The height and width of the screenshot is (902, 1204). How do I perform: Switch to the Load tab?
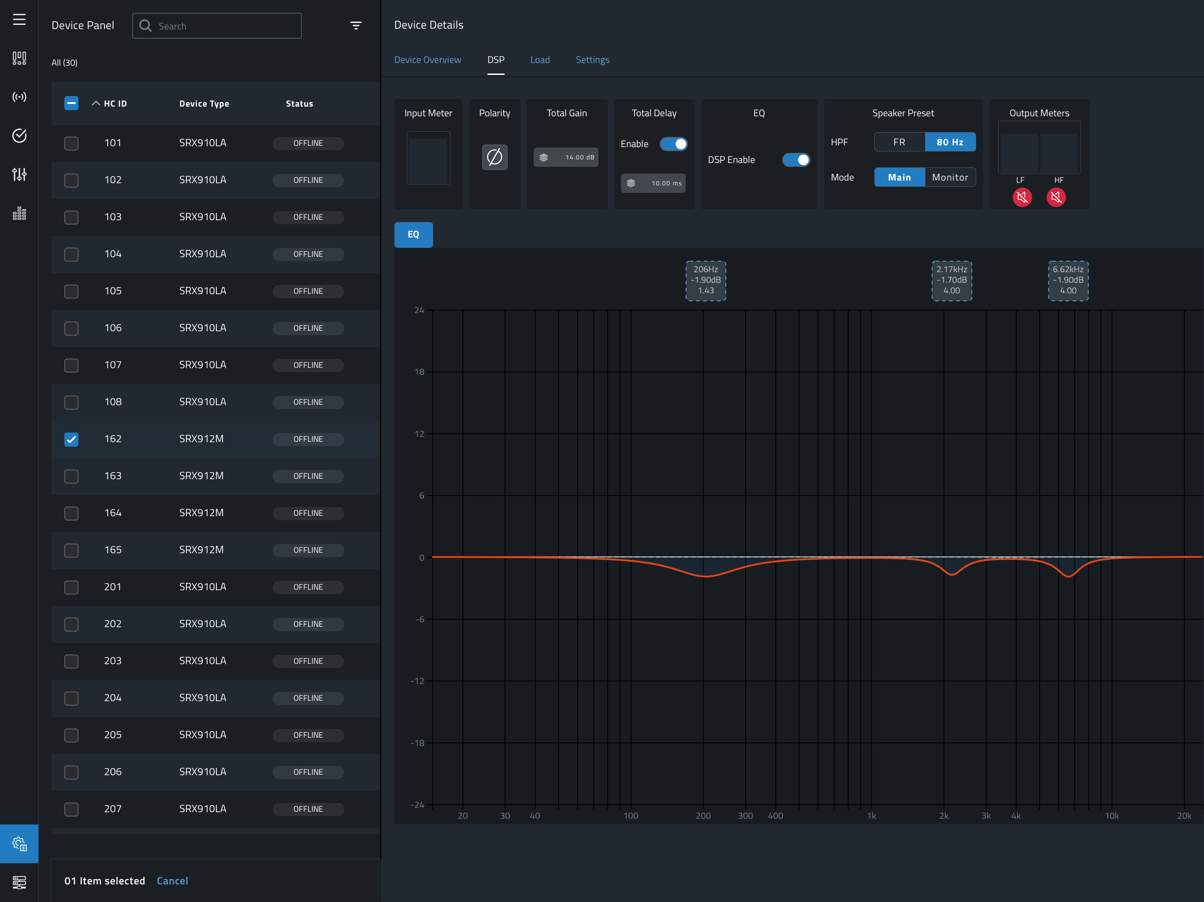539,60
